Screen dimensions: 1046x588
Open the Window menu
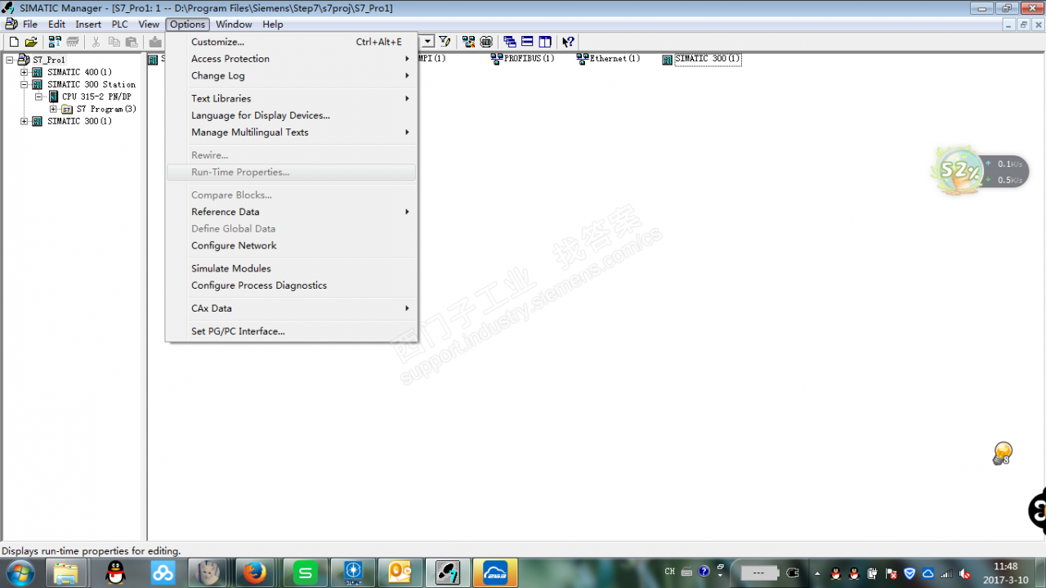point(234,25)
